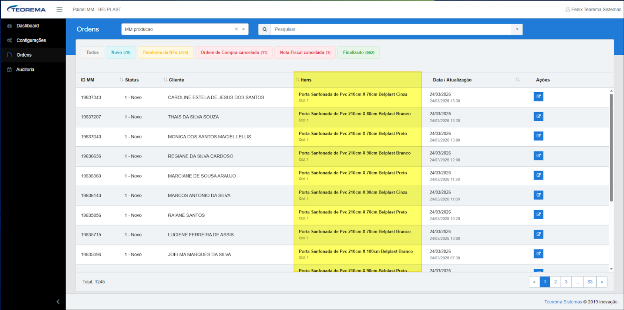This screenshot has width=624, height=310.
Task: Go to page 2 of results
Action: [x=555, y=282]
